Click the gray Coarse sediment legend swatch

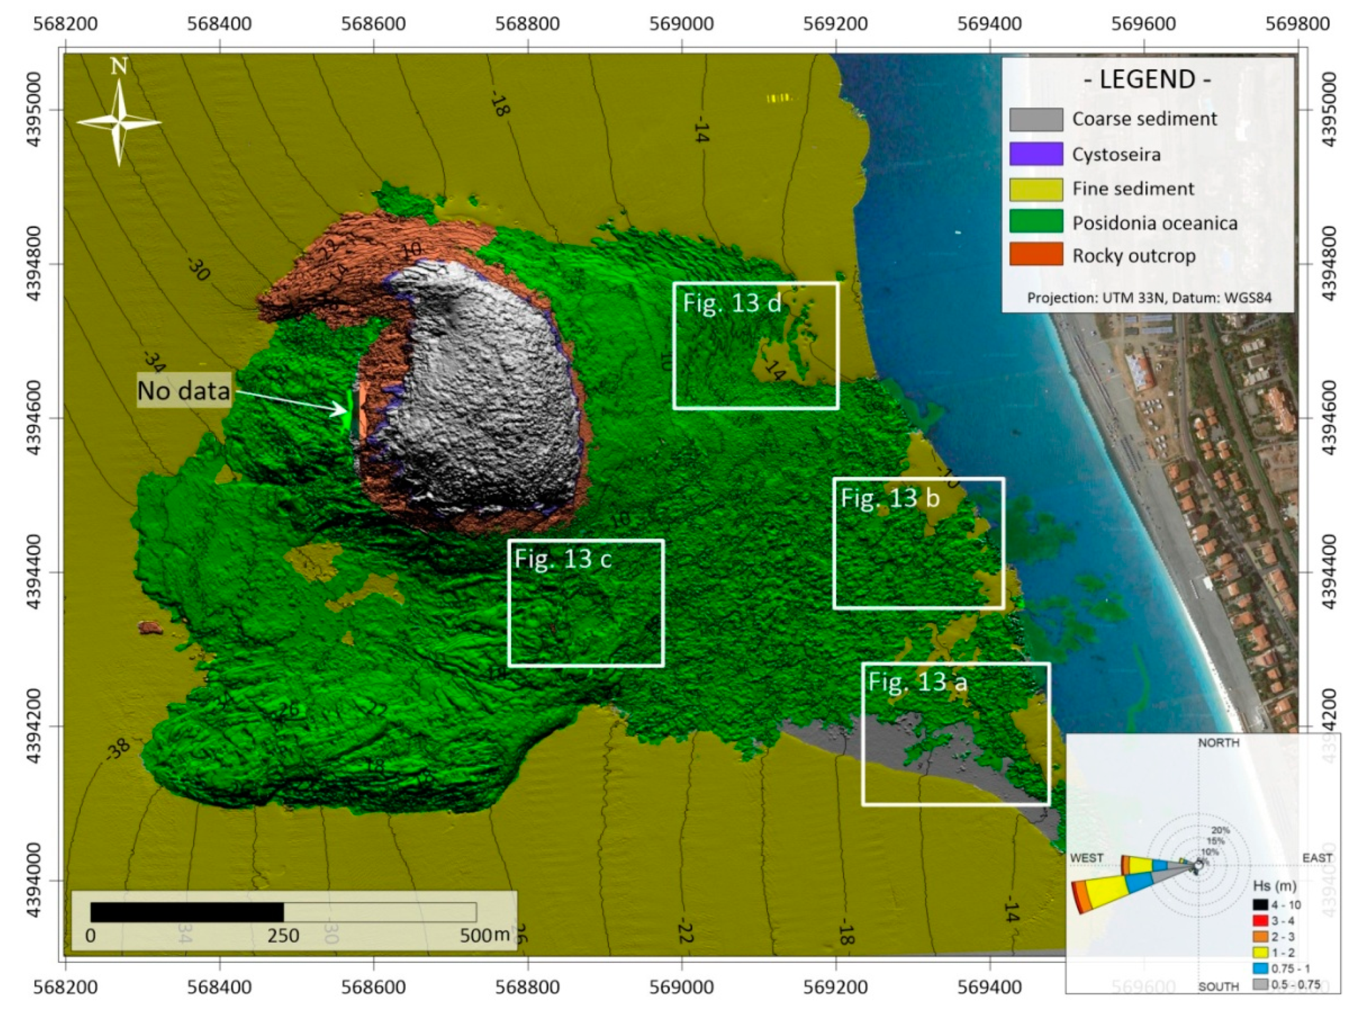point(1036,119)
